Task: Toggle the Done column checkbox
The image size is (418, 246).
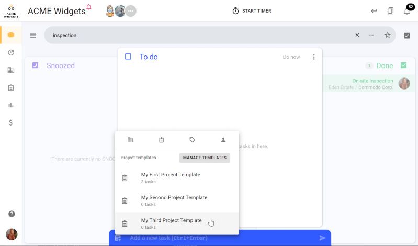Action: (403, 65)
